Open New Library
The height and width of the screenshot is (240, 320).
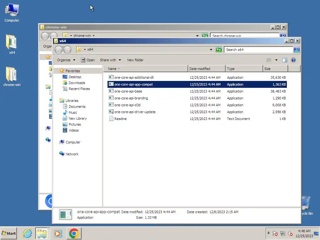pos(77,118)
